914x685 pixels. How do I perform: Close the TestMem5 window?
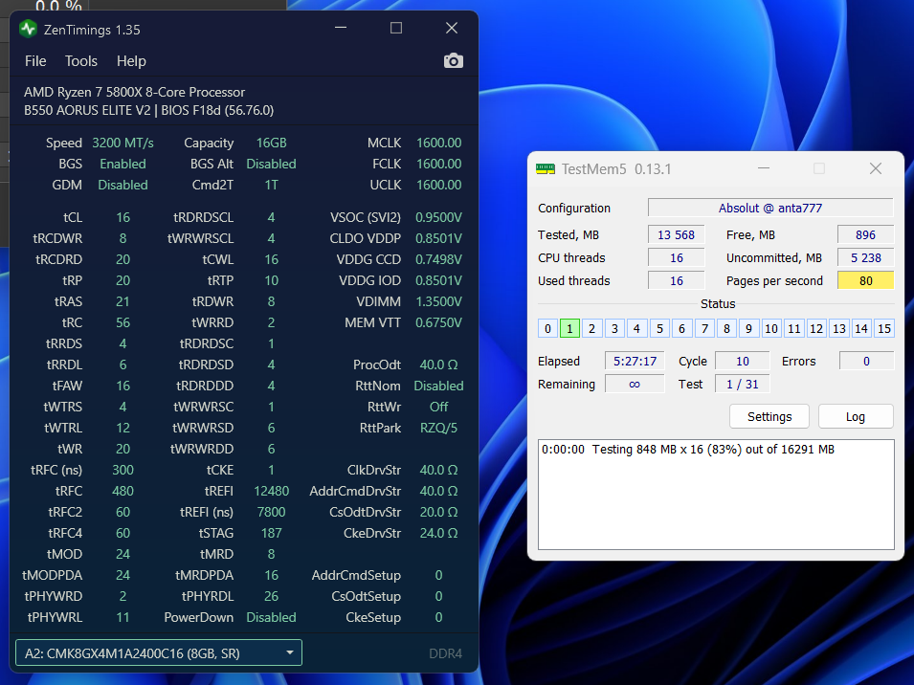875,169
